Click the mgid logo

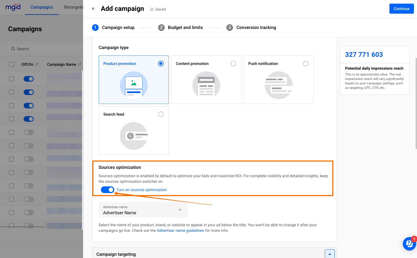pos(13,7)
